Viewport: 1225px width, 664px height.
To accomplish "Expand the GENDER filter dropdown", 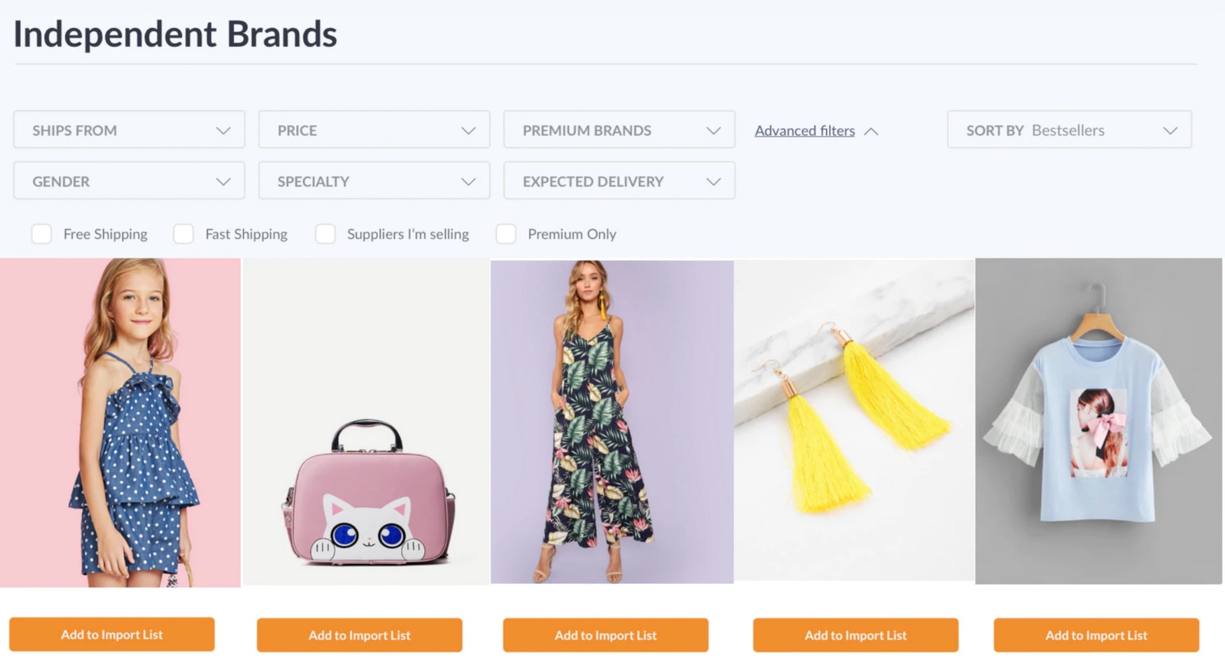I will pyautogui.click(x=129, y=181).
